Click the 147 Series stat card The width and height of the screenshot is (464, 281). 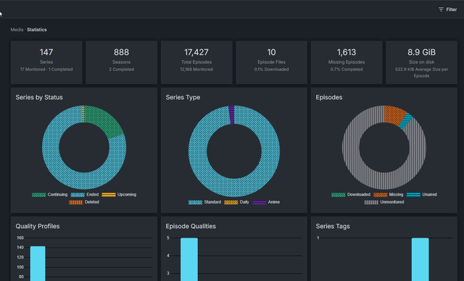pos(46,62)
